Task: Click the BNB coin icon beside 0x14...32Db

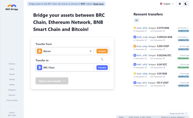Action: (x=135, y=73)
